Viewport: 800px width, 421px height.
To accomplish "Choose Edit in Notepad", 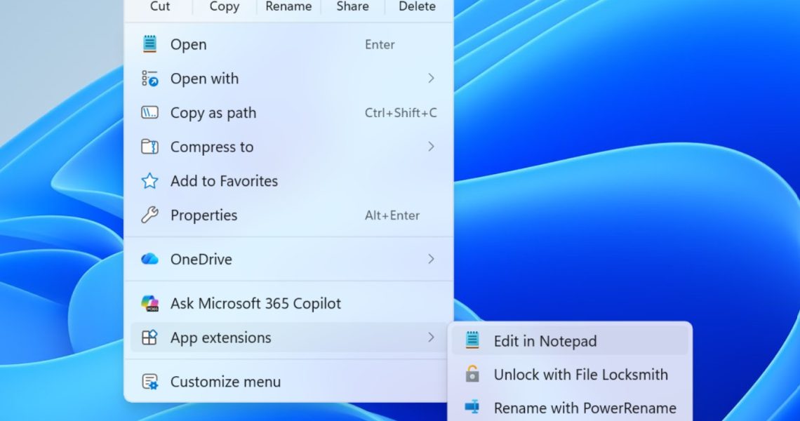I will (569, 341).
